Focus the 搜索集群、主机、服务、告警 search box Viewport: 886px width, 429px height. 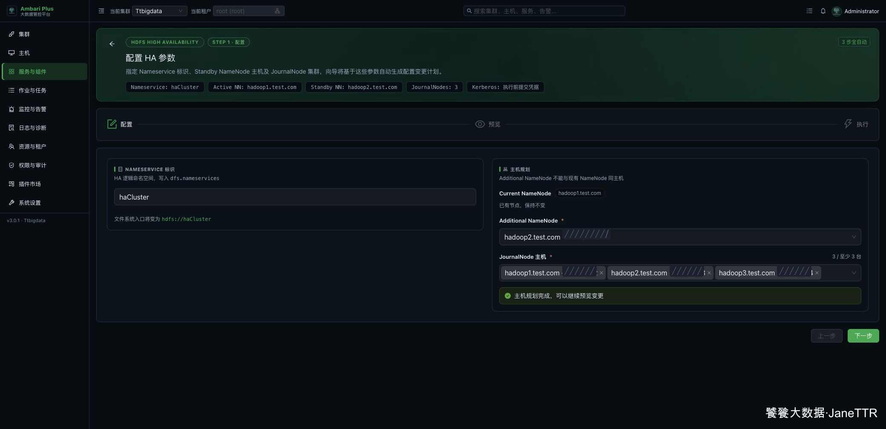544,11
